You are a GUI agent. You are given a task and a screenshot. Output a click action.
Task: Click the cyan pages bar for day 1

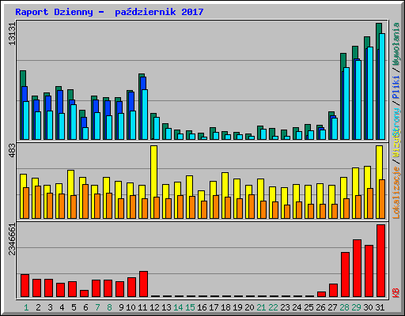[26, 120]
